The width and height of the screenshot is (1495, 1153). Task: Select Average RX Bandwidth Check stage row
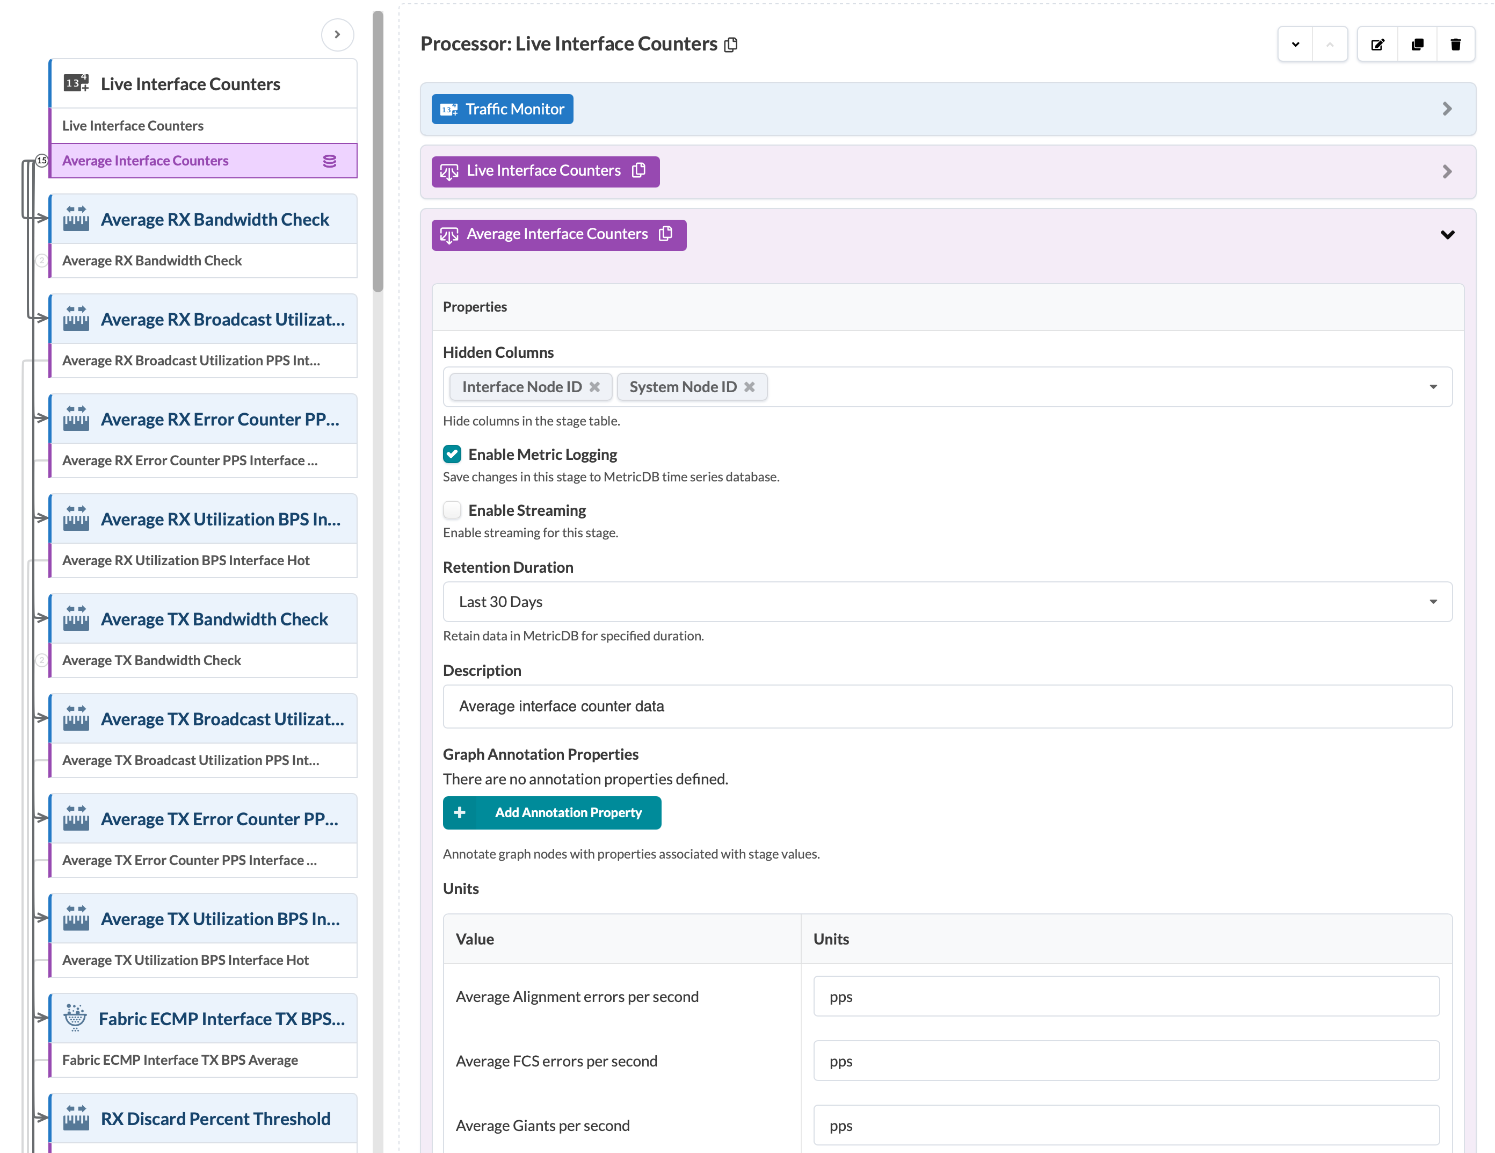pyautogui.click(x=204, y=261)
